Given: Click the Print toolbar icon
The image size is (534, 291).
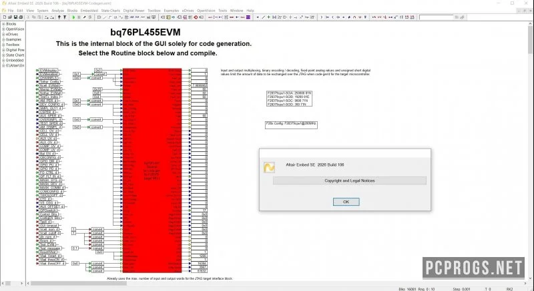Looking at the screenshot, I should pos(21,17).
